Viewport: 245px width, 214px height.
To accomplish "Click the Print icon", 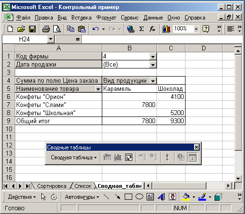I will pos(46,29).
